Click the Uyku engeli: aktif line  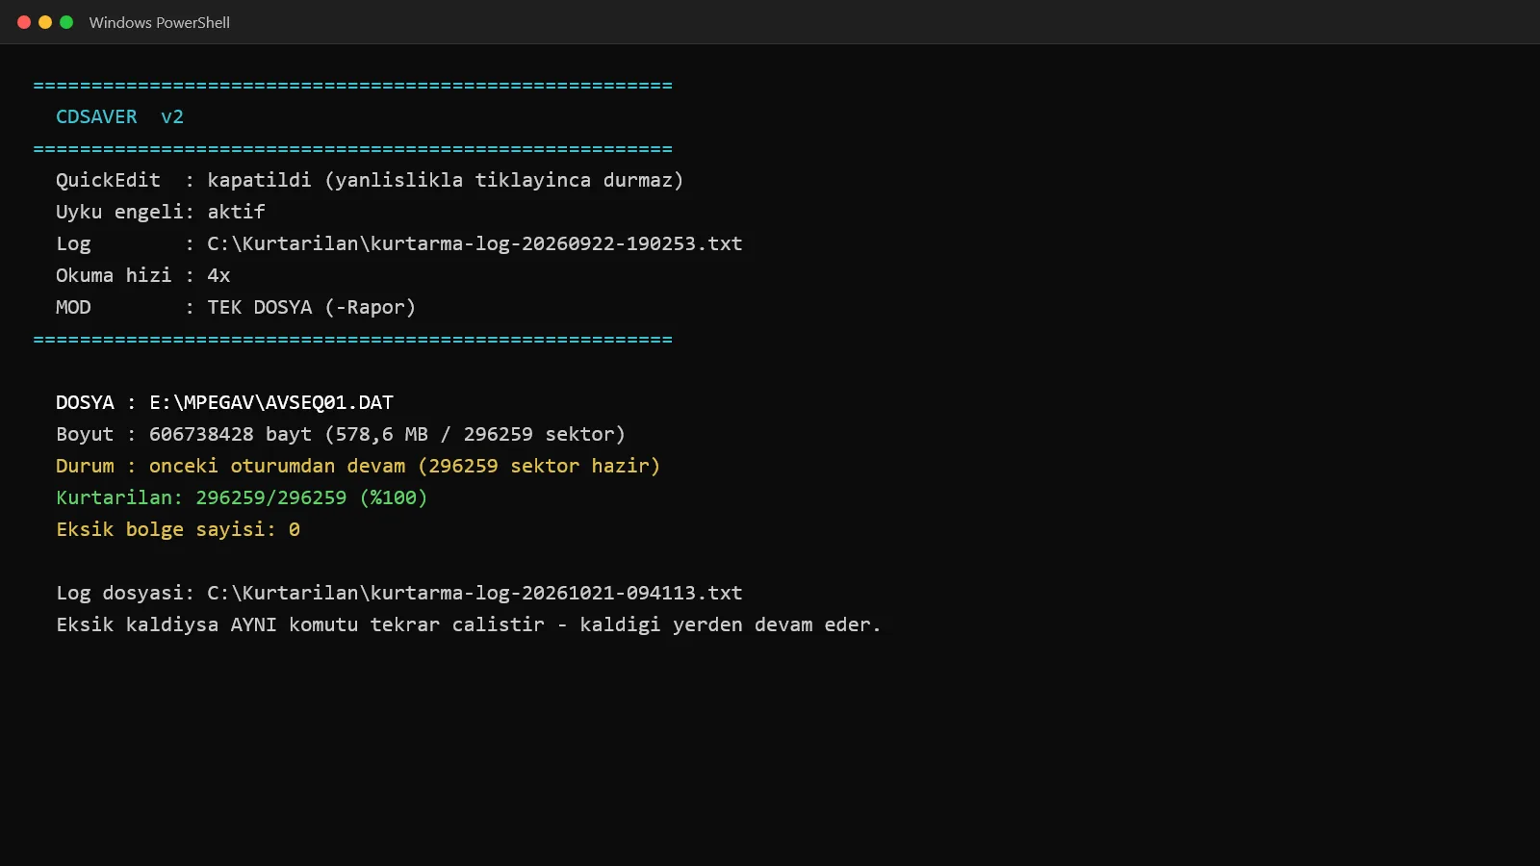(160, 212)
